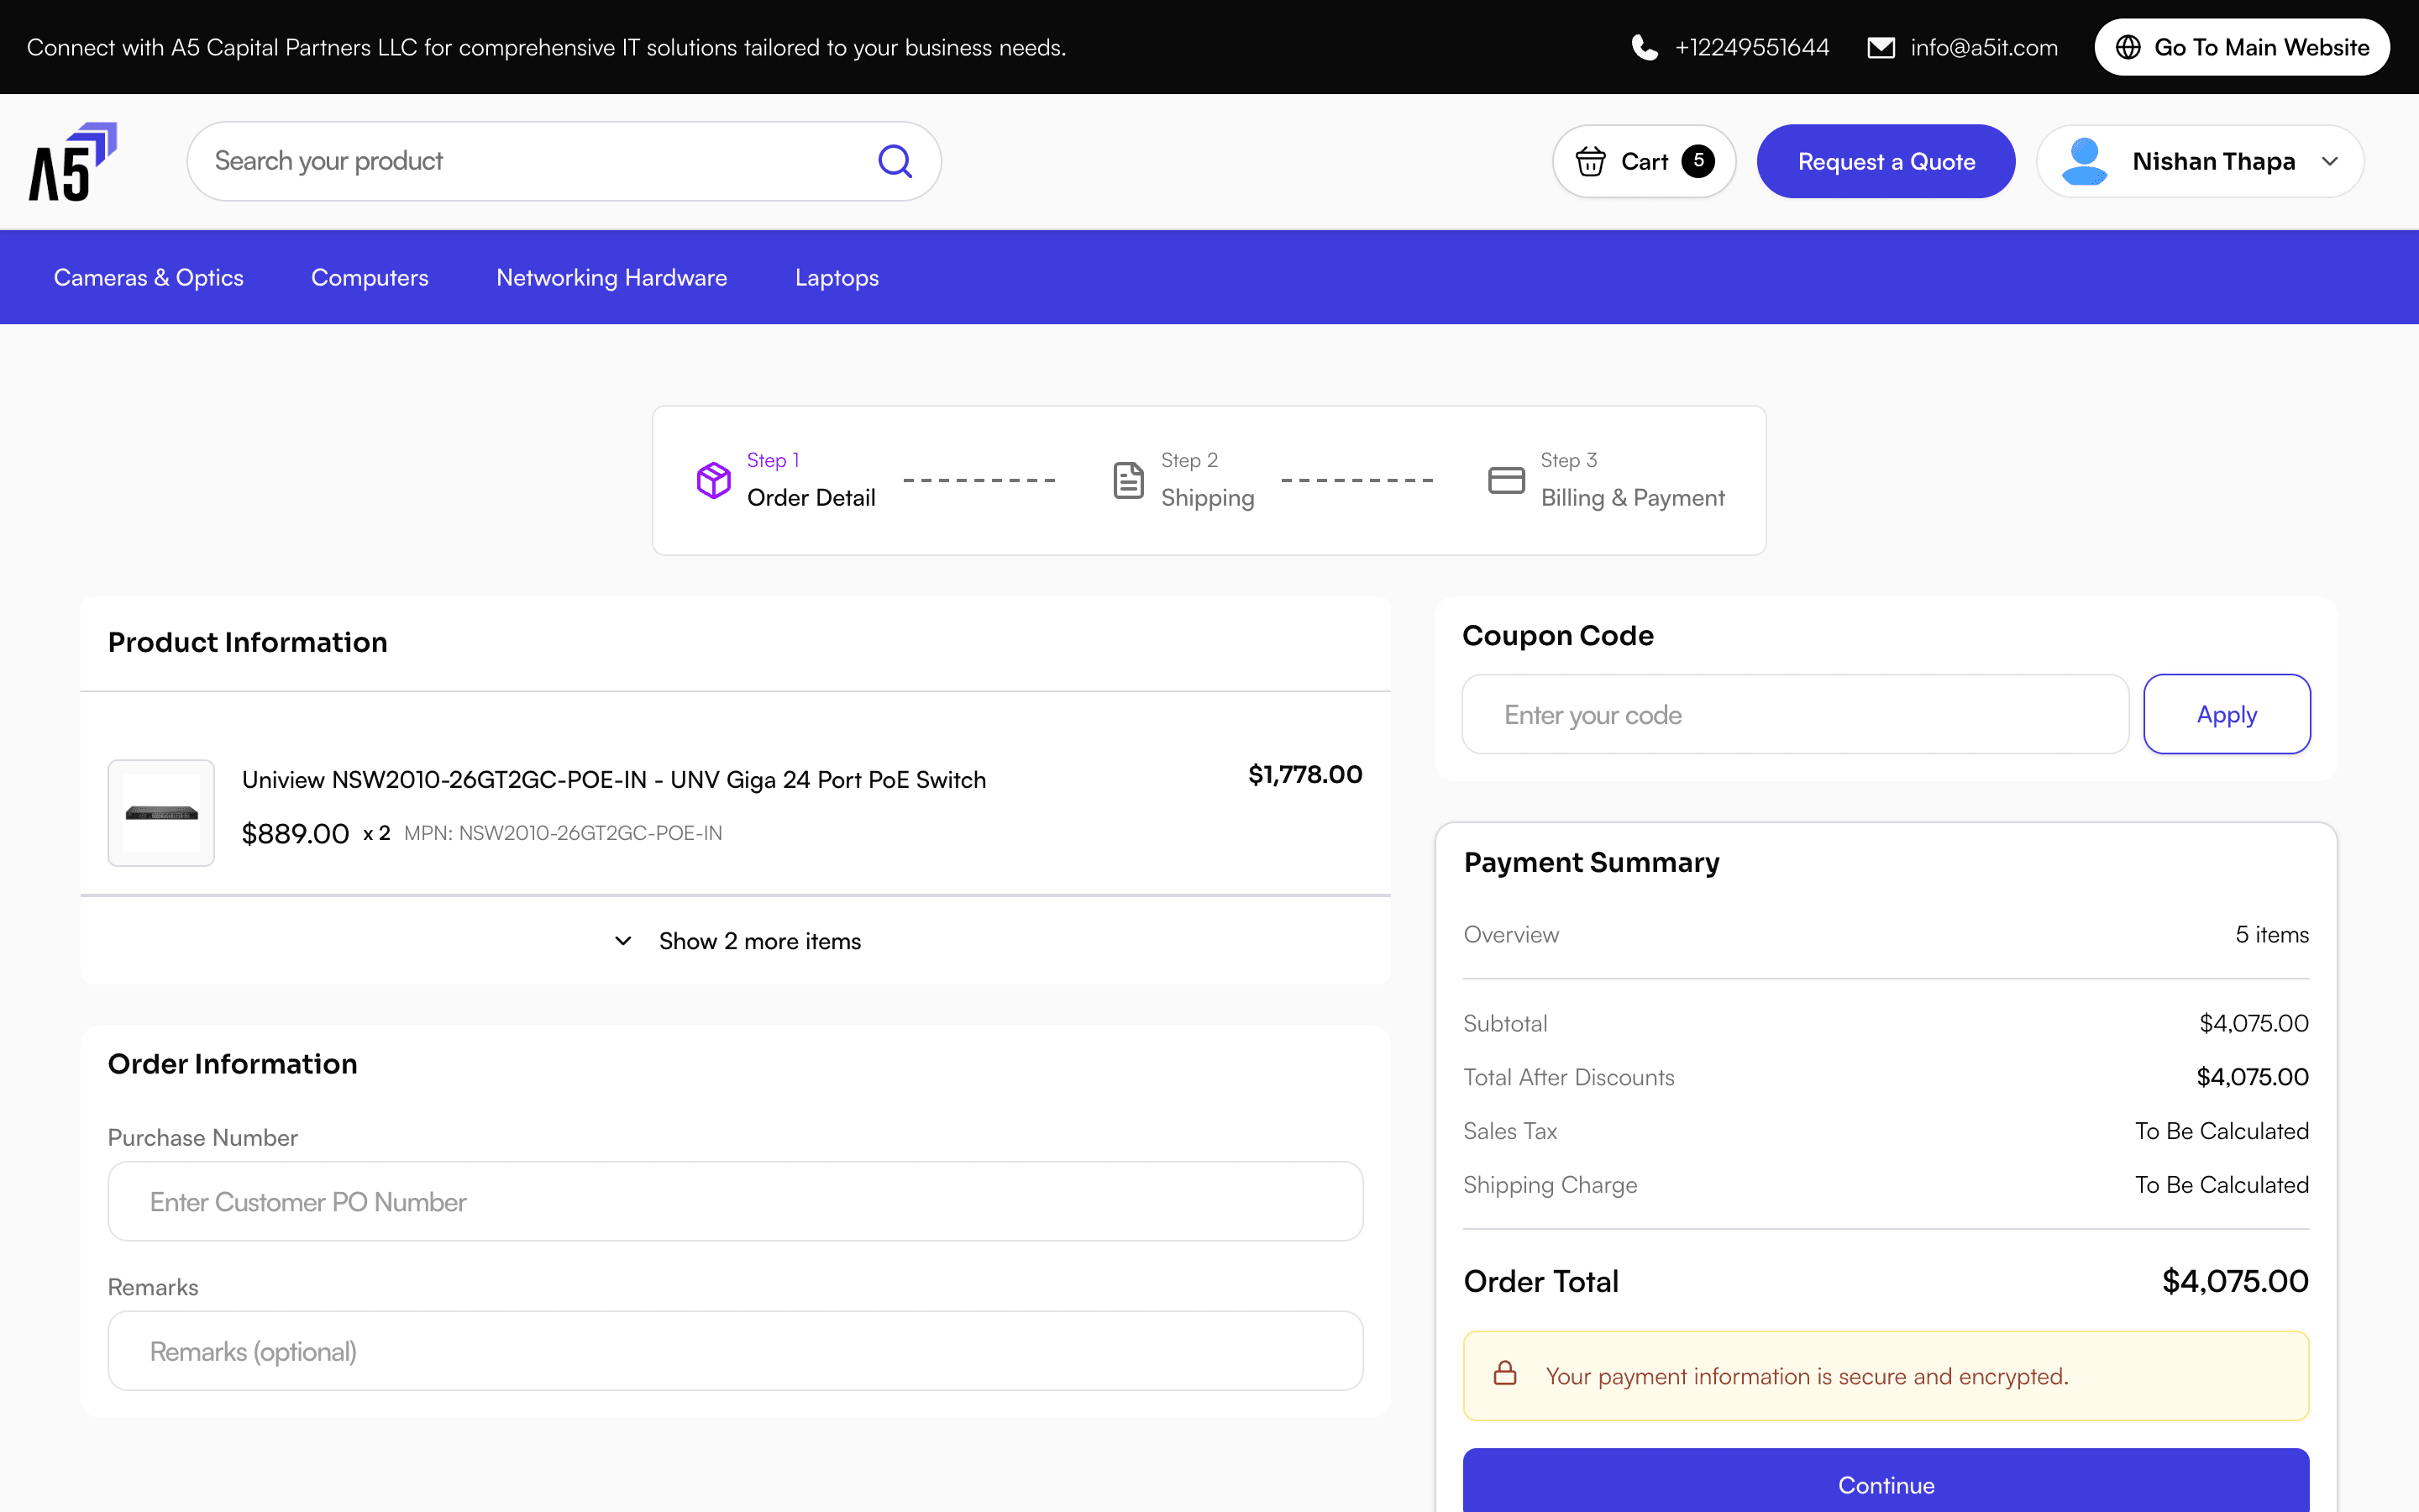Open the Networking Hardware menu

point(611,277)
